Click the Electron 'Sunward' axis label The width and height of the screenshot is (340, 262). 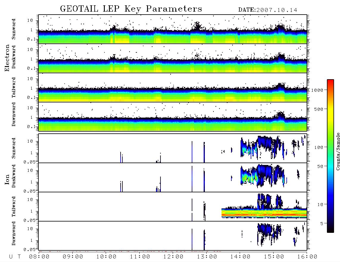click(14, 29)
